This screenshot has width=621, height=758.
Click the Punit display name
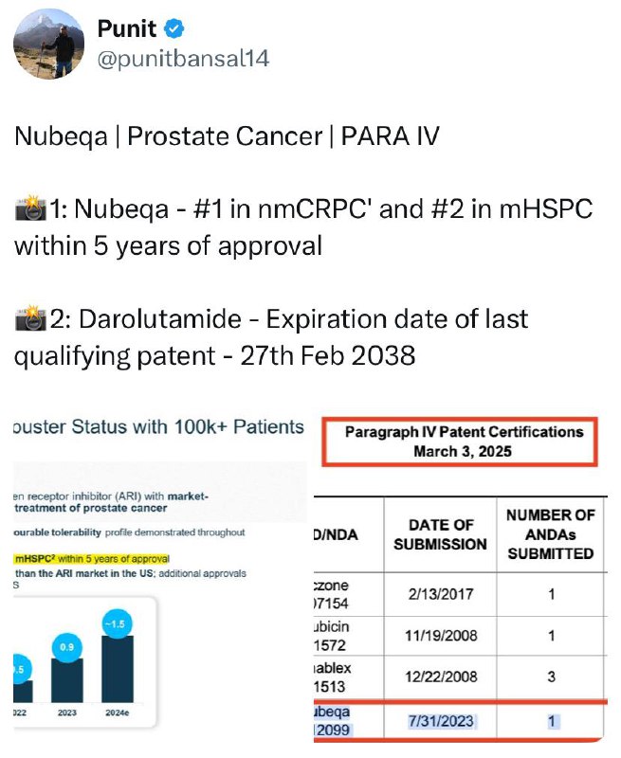point(127,28)
